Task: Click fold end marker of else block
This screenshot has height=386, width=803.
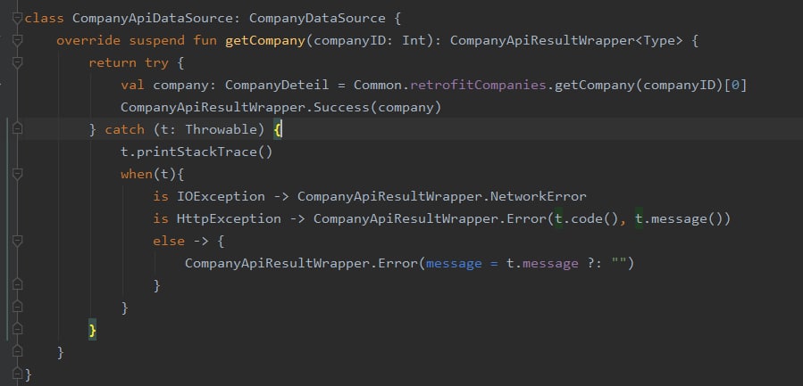Action: pos(17,285)
